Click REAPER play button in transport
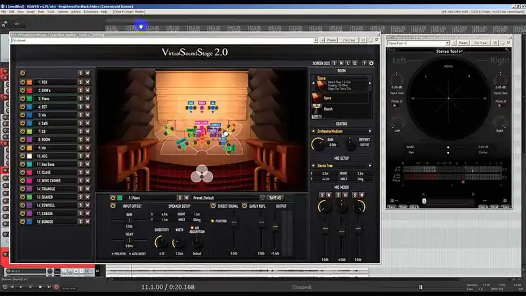526x296 pixels. (21, 287)
